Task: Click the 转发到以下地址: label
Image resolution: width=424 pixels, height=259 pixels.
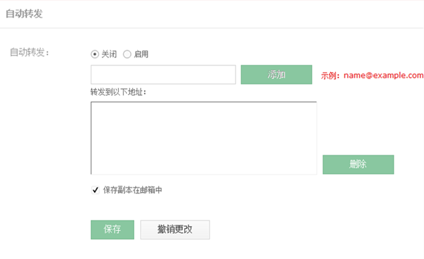Action: (122, 92)
